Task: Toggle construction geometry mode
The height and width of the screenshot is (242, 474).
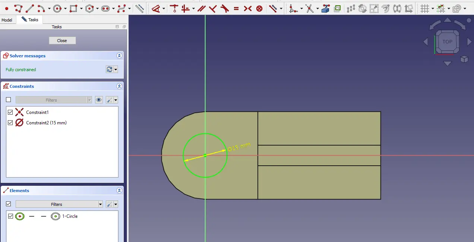Action: pos(139,8)
